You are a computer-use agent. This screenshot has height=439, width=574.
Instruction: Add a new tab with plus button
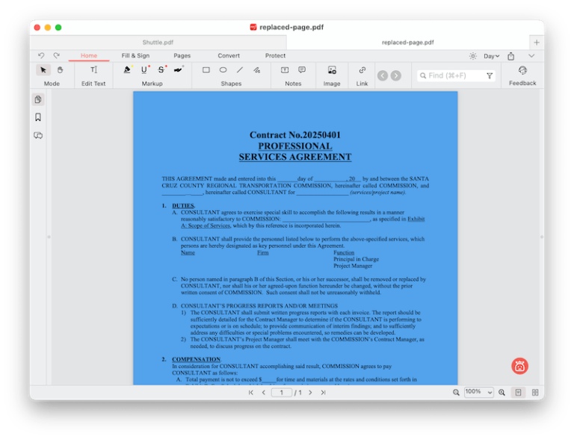pyautogui.click(x=537, y=43)
